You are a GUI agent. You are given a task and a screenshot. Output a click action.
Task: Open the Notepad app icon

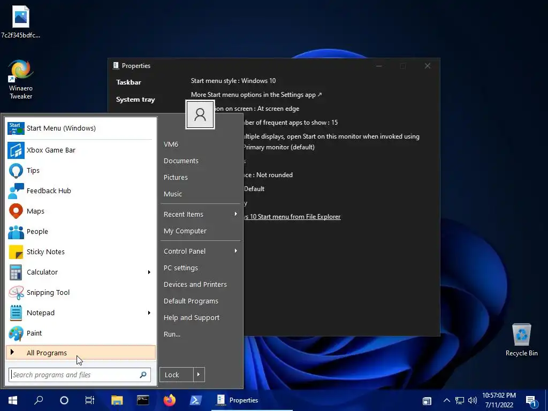pyautogui.click(x=16, y=313)
